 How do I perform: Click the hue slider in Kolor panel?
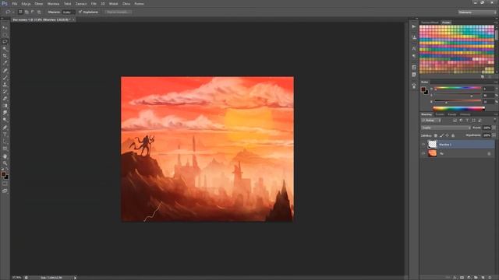tap(458, 88)
